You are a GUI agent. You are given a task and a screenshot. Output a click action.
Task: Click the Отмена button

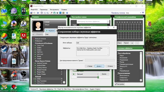[110, 66]
